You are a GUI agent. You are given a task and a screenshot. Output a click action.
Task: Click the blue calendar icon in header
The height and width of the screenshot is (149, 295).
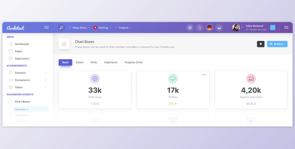coord(273,27)
